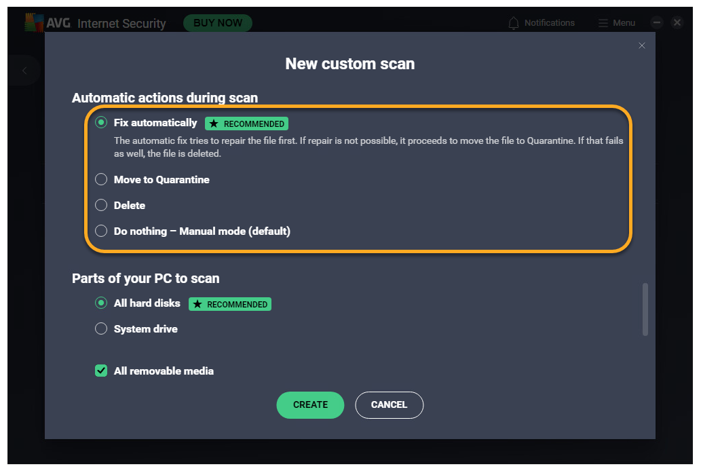Select the Delete radio button
701x471 pixels.
(101, 205)
